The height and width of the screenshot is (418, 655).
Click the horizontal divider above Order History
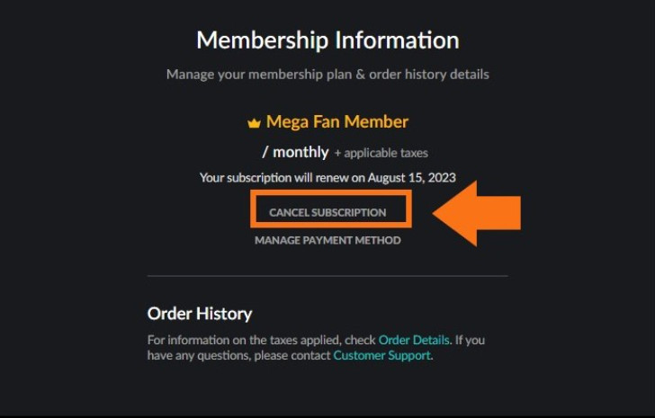327,276
